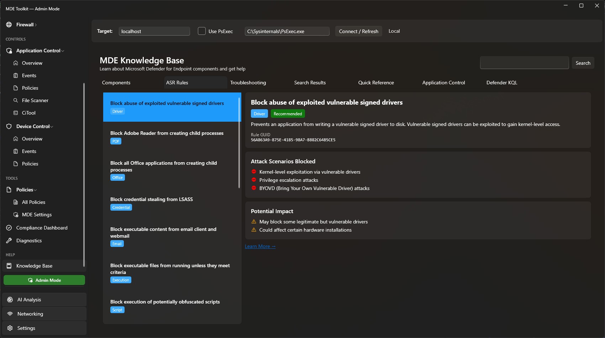Collapse the Device Control section chevron

52,127
